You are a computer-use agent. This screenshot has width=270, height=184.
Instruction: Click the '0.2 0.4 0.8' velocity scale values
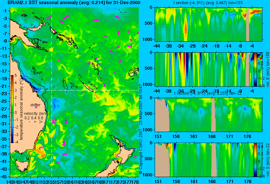point(34,118)
